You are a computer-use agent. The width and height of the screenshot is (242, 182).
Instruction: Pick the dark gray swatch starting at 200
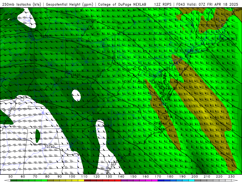point(198,180)
